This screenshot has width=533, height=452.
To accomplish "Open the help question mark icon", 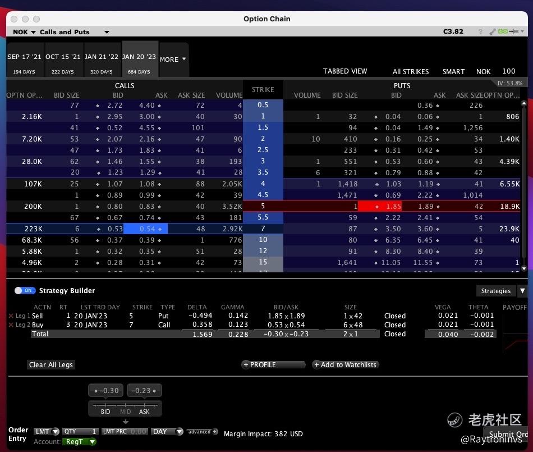I will pyautogui.click(x=480, y=31).
